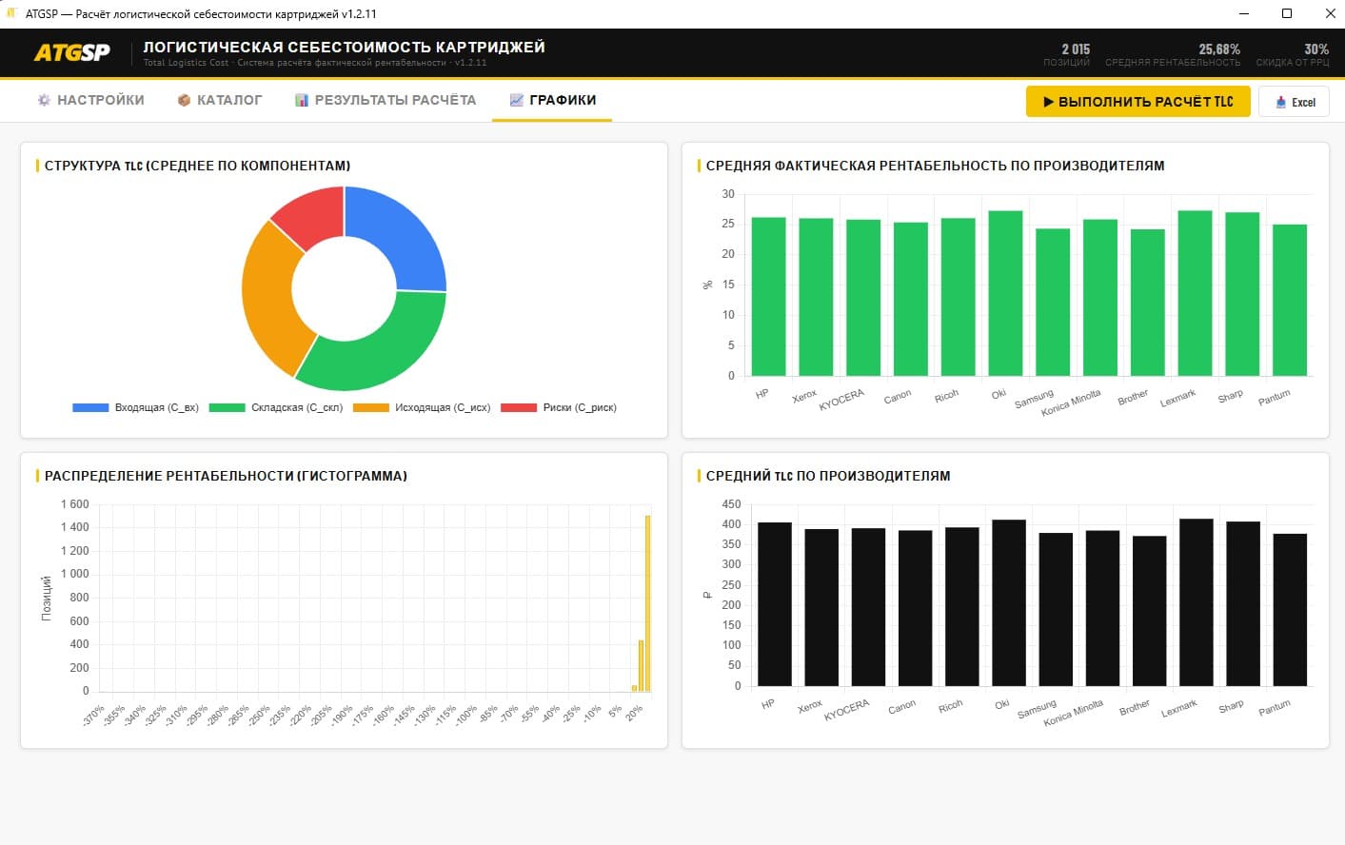Image resolution: width=1345 pixels, height=845 pixels.
Task: Switch to the Каталог tab
Action: [x=219, y=100]
